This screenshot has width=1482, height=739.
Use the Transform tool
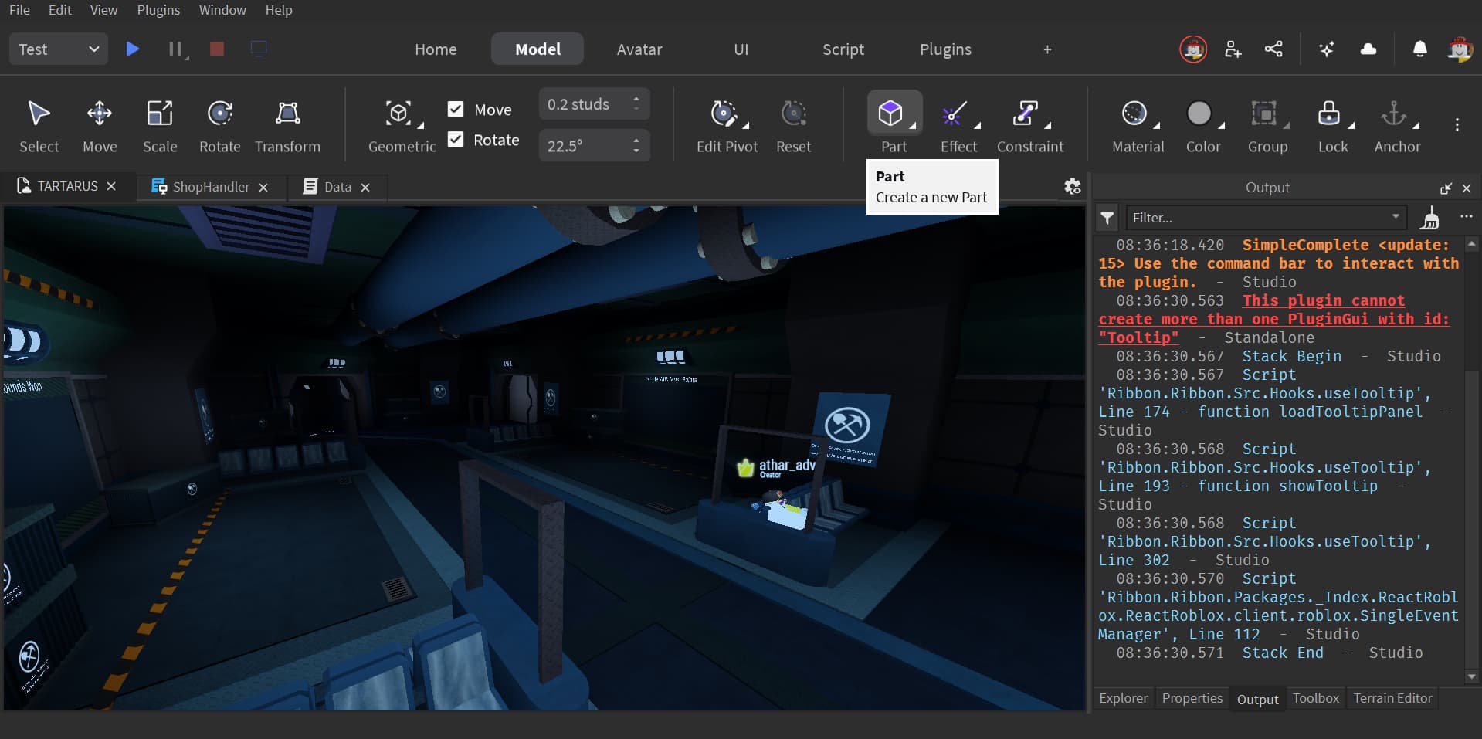(287, 125)
